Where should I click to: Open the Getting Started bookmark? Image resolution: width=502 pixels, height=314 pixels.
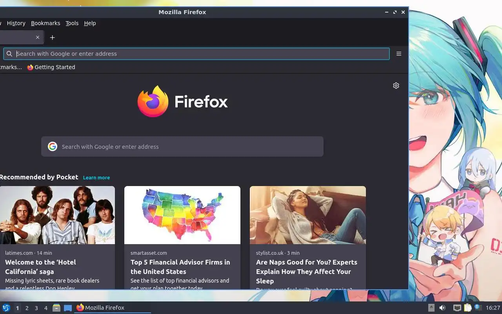tap(51, 67)
